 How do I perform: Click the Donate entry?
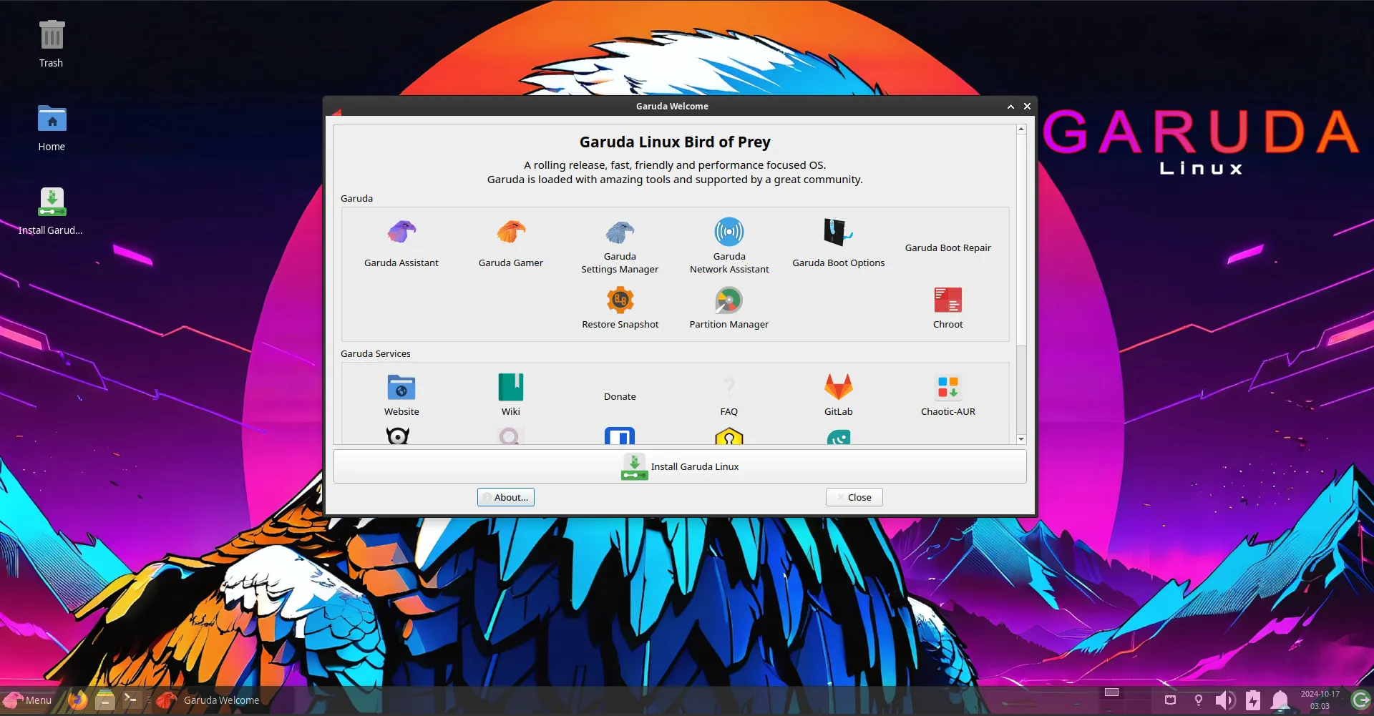click(620, 396)
